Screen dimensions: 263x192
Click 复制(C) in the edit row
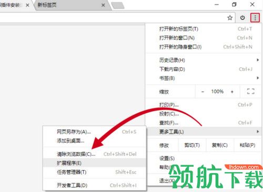[x=220, y=145]
